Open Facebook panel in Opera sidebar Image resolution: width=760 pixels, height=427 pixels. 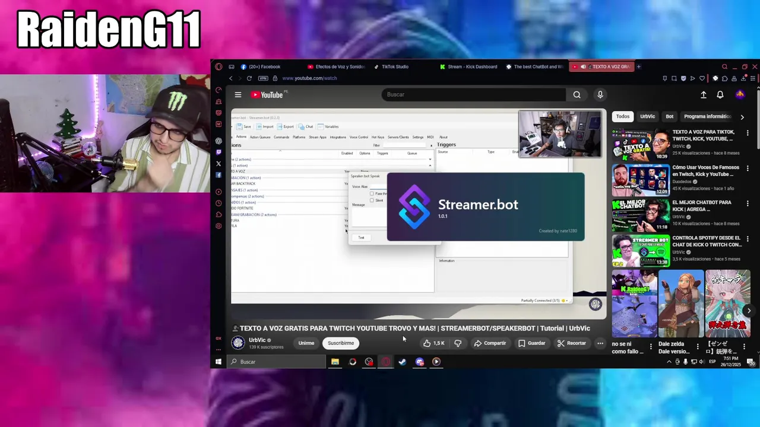pyautogui.click(x=218, y=175)
